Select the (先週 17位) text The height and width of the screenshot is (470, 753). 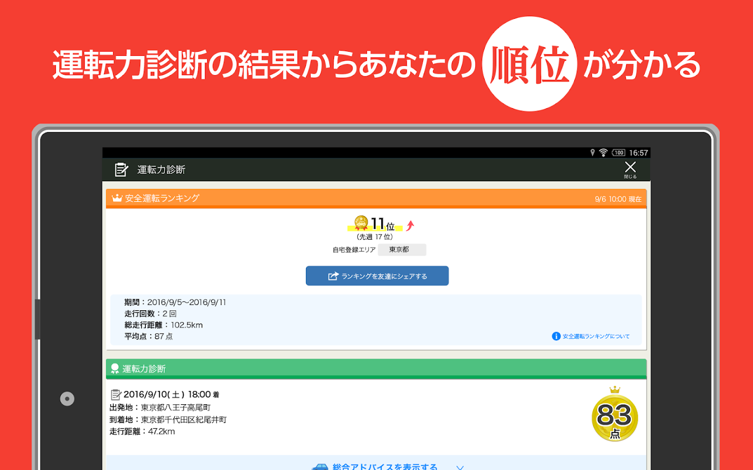tap(375, 237)
